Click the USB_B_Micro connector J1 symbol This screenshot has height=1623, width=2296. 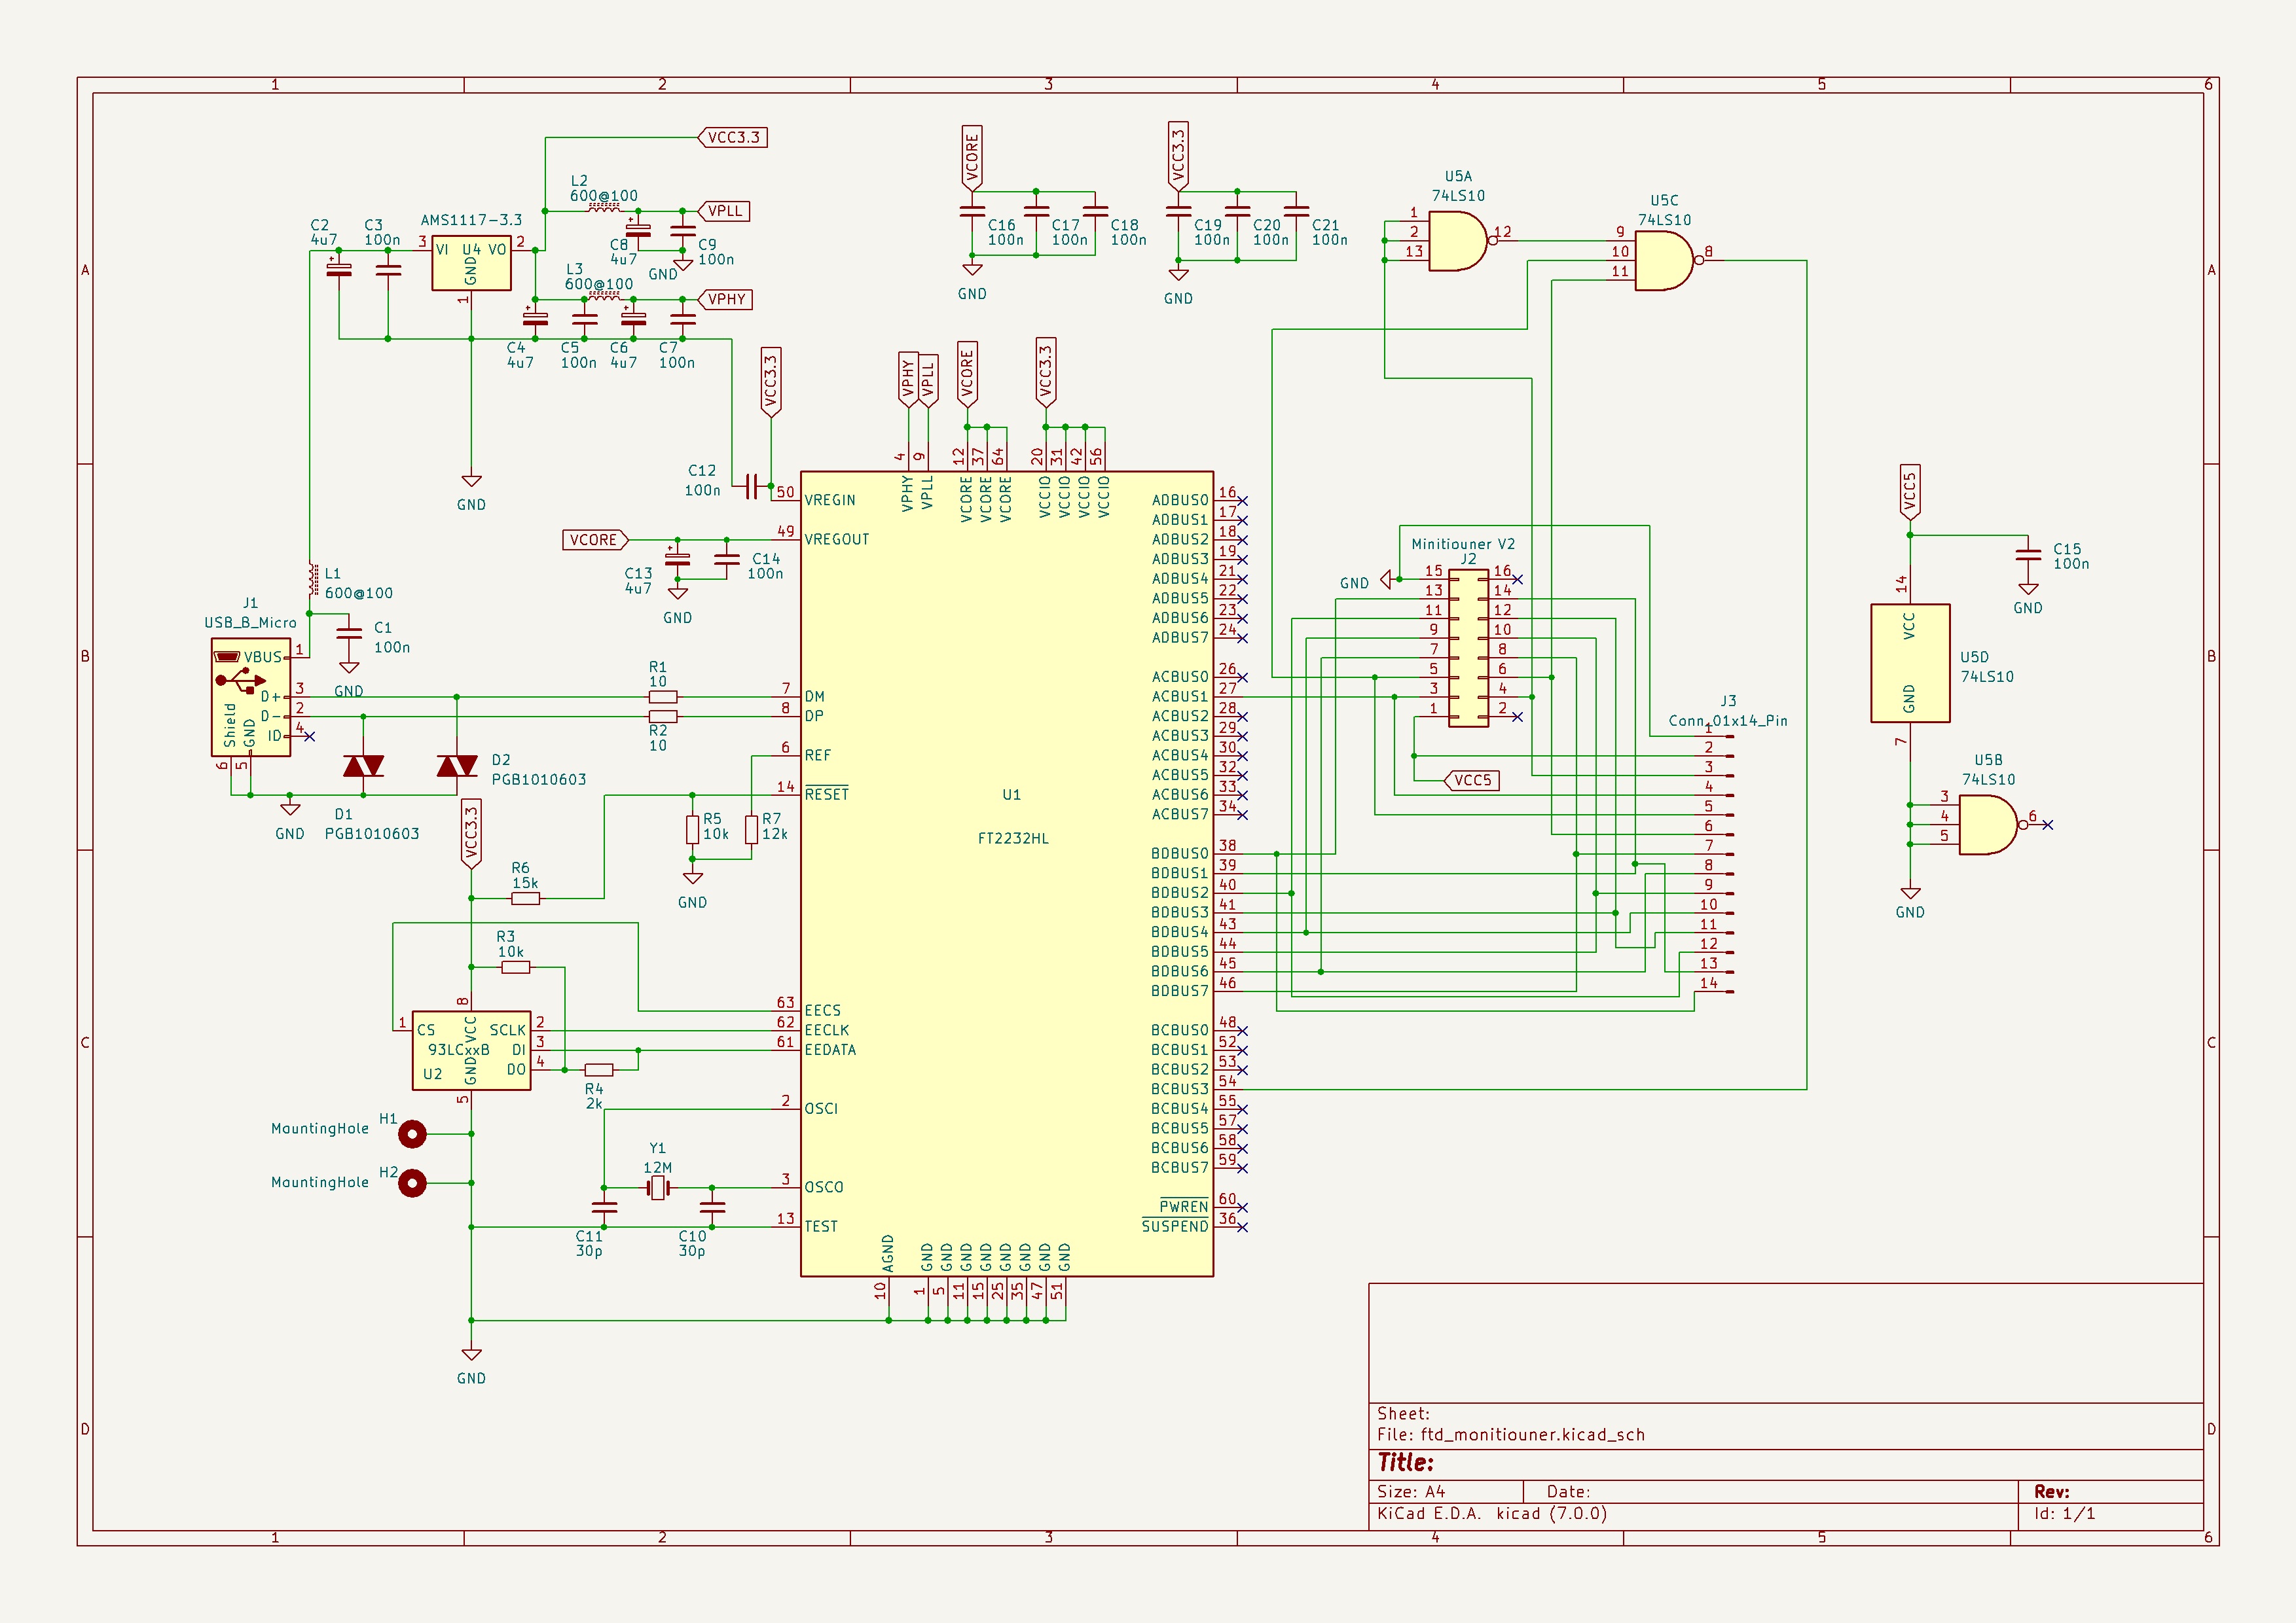(250, 696)
